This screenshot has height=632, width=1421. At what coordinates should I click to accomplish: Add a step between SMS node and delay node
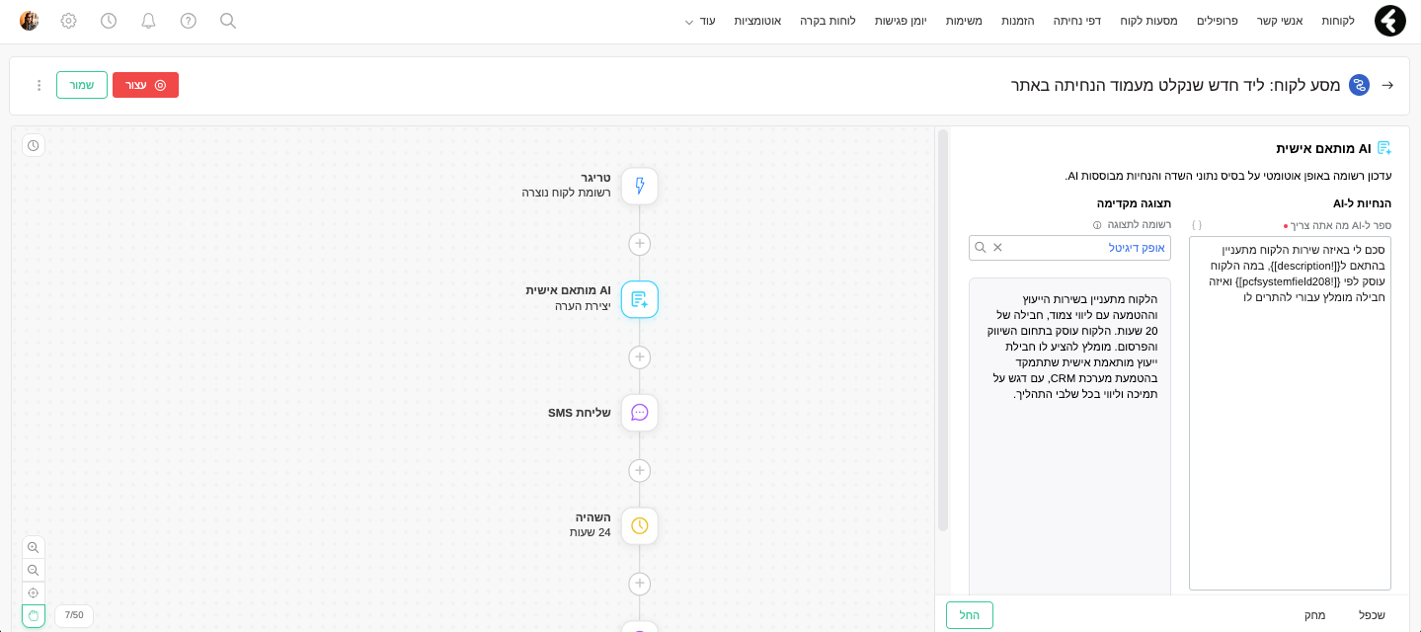(640, 470)
